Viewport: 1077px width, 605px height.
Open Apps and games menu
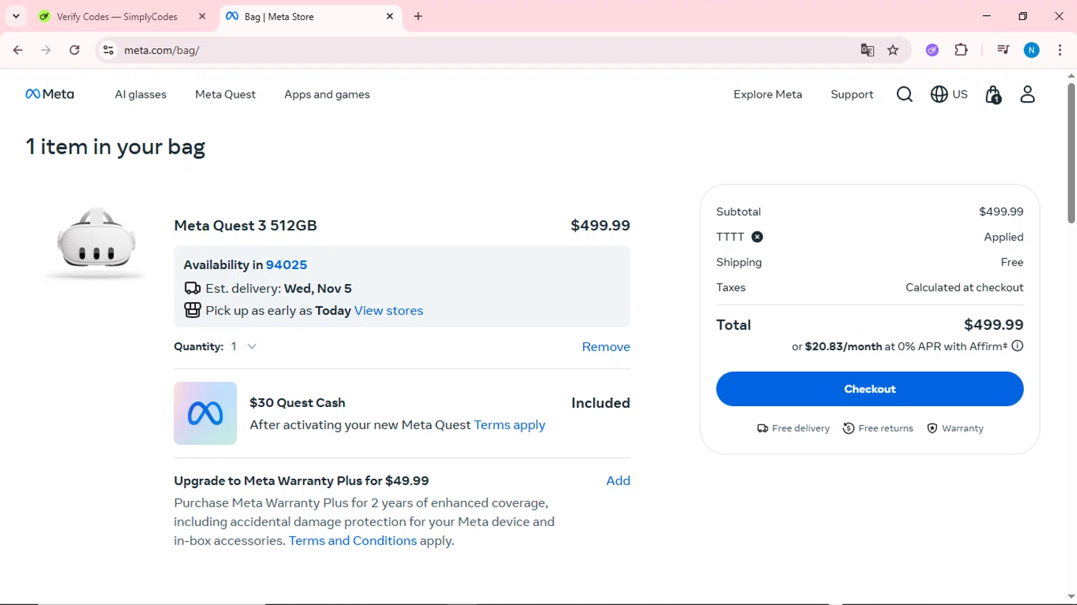pyautogui.click(x=327, y=94)
